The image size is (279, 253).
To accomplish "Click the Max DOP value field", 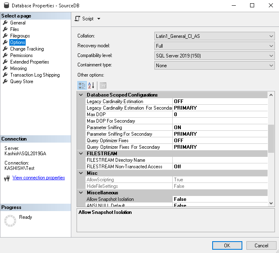I will tap(220, 114).
